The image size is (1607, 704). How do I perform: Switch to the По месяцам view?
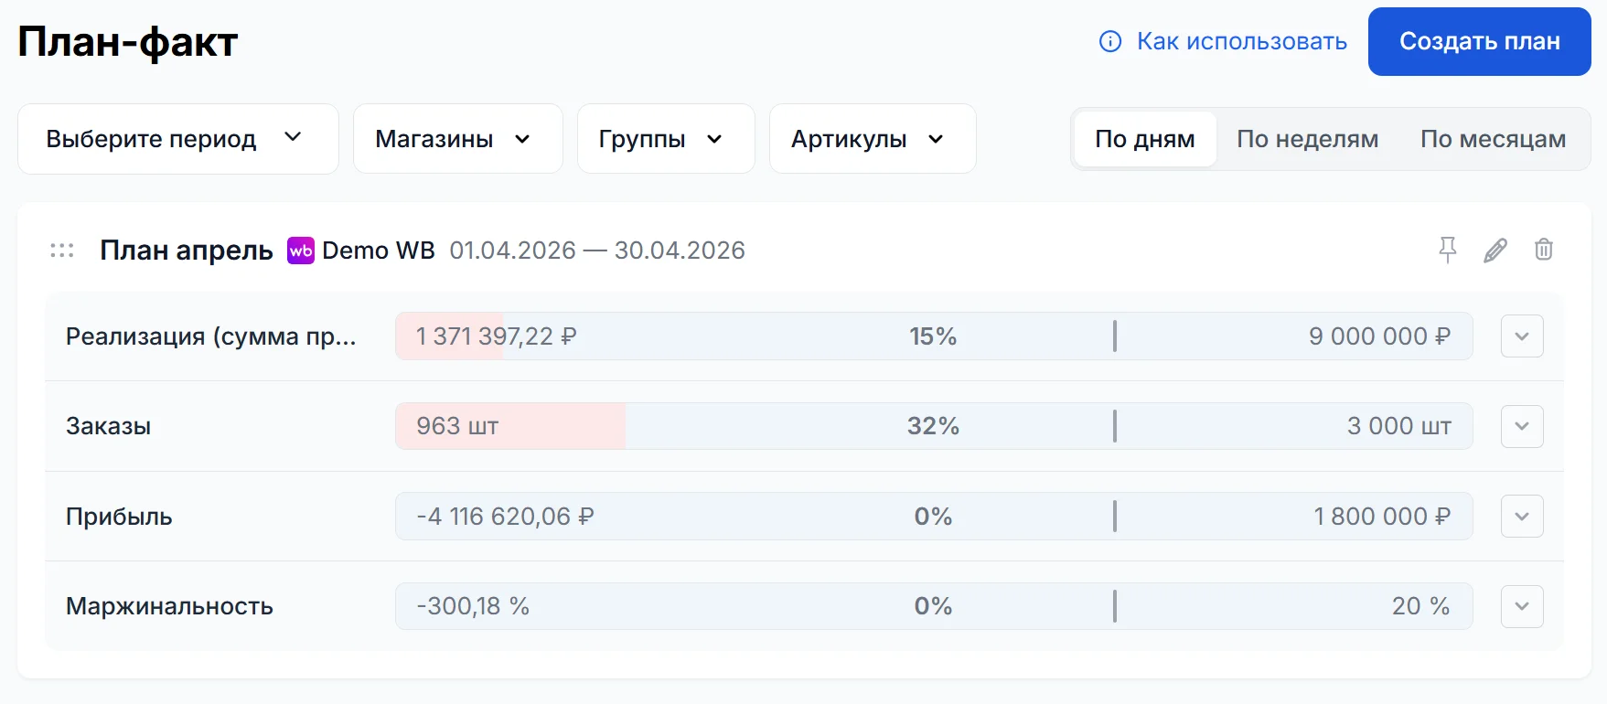(1493, 139)
